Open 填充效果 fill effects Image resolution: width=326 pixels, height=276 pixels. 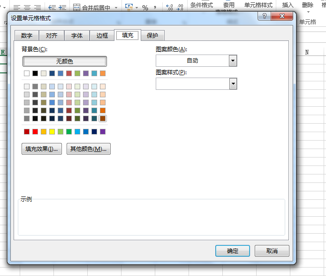point(42,149)
